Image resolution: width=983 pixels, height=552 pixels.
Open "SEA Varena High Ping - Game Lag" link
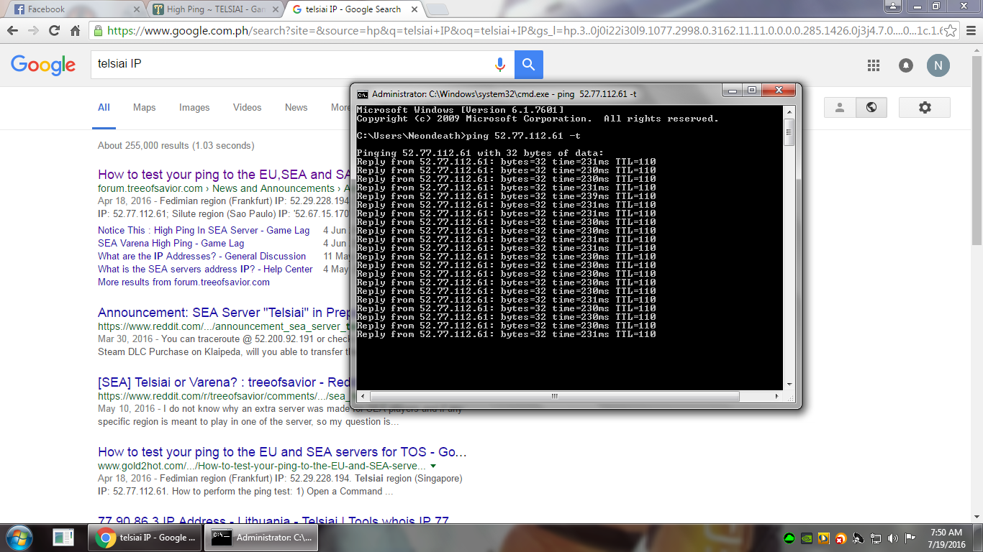tap(171, 243)
